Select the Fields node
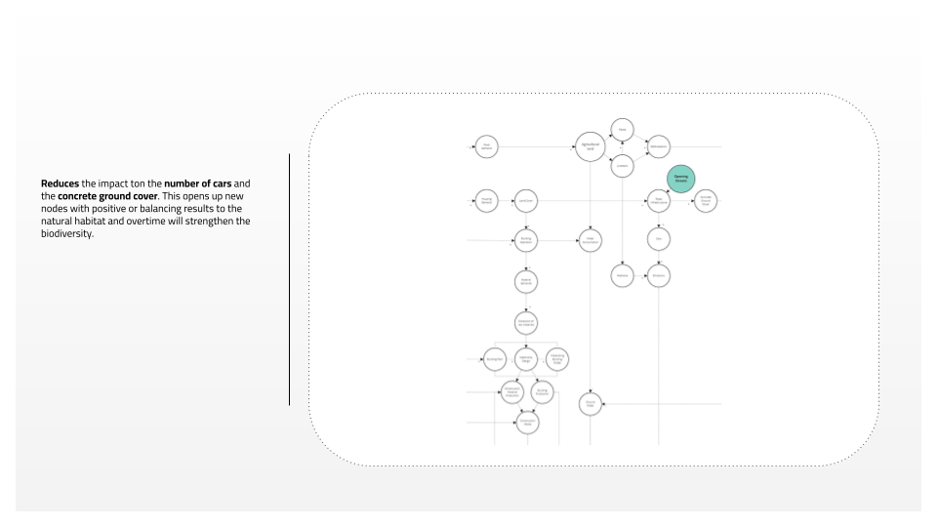Screen dimensions: 937x527 click(623, 129)
